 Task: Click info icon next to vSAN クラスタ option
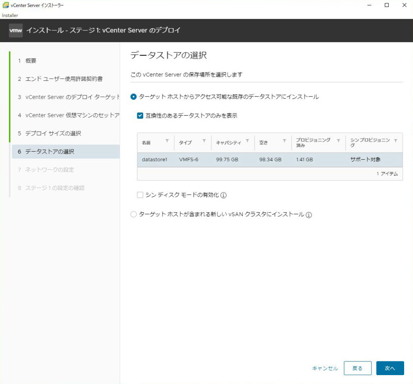click(x=309, y=215)
